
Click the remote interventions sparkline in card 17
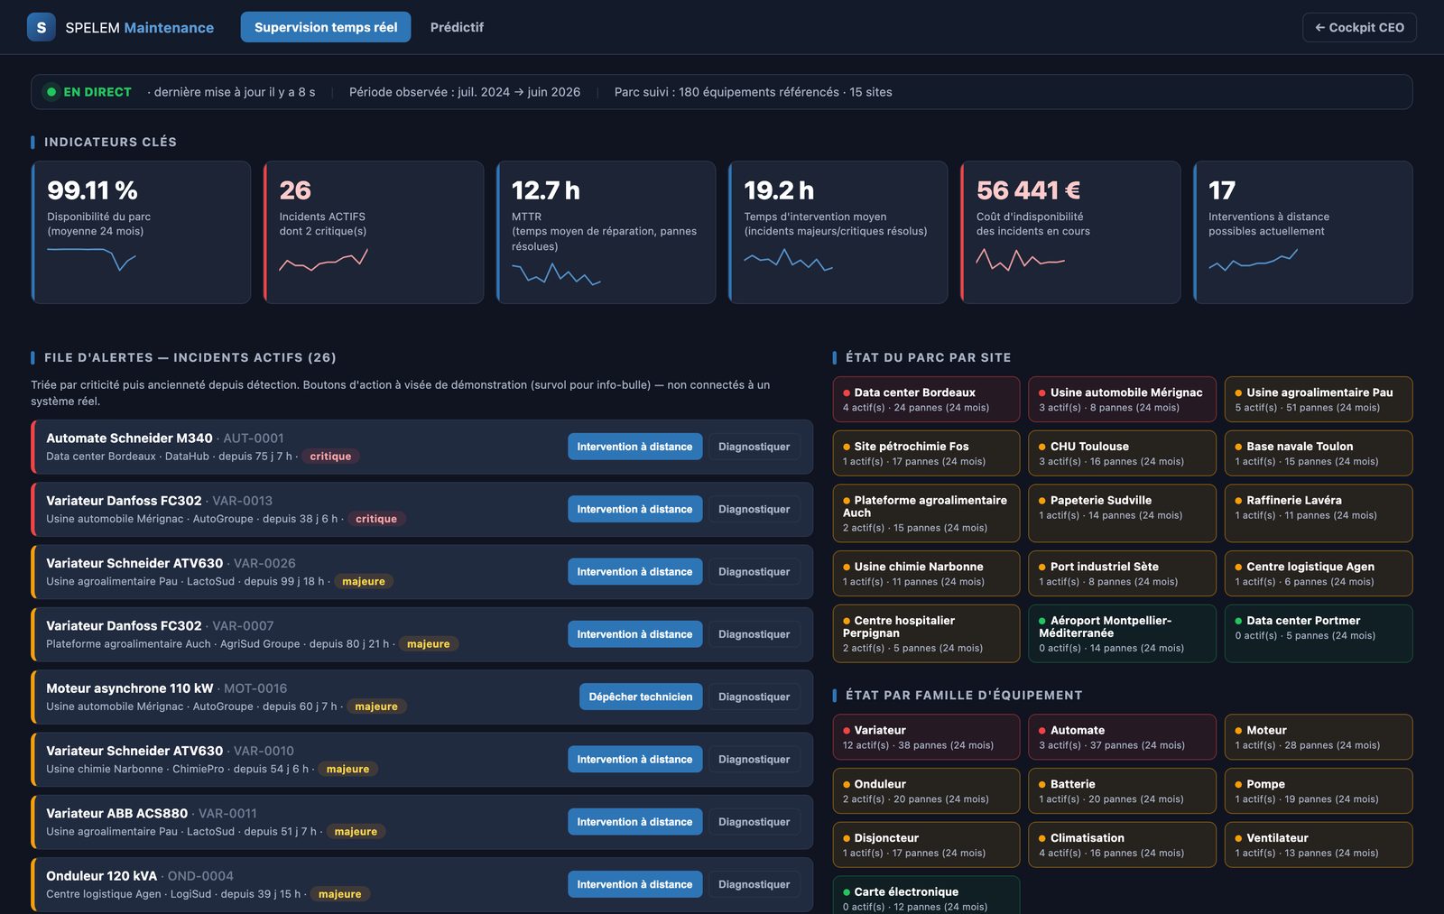coord(1253,260)
